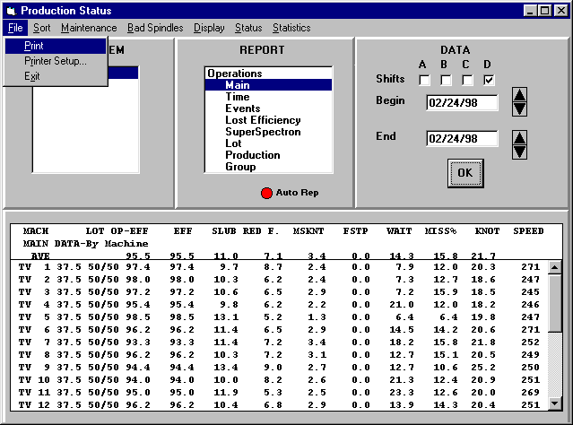
Task: Click the data table scroll down arrow
Action: click(555, 403)
